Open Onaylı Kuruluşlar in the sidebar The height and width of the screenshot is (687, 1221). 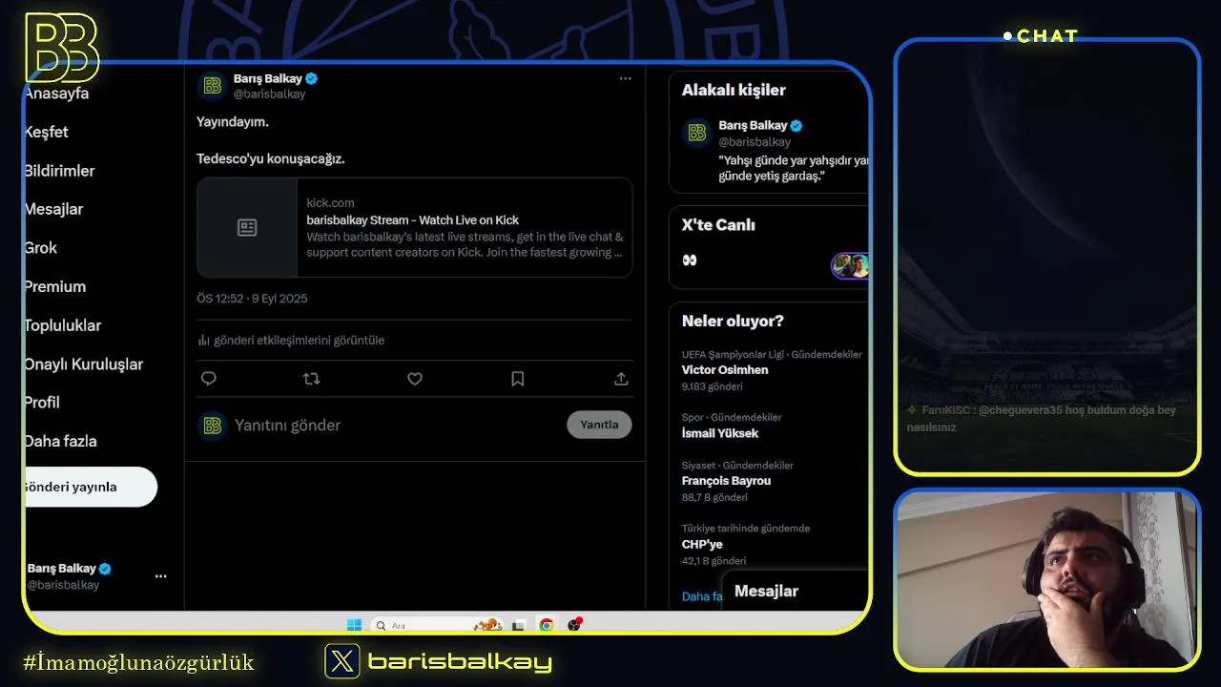point(84,364)
